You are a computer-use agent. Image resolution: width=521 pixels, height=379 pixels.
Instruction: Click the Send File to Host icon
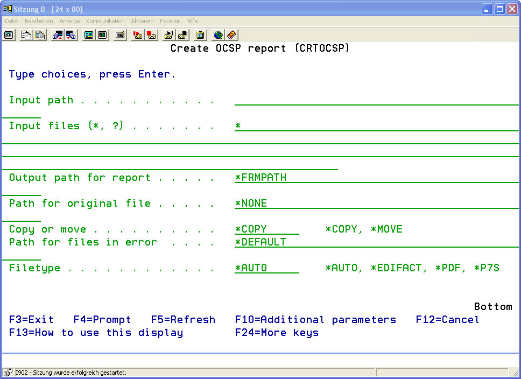point(58,35)
